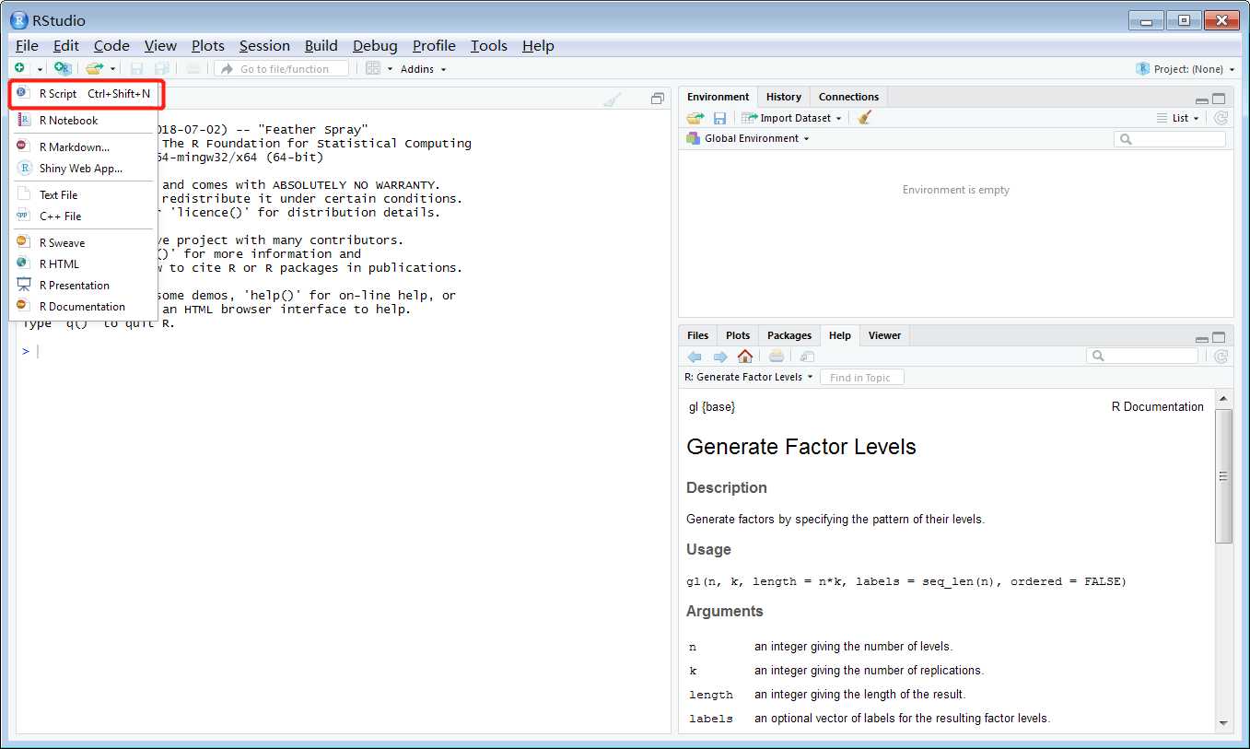Viewport: 1250px width, 749px height.
Task: Click the Print document icon in toolbar
Action: coord(193,68)
